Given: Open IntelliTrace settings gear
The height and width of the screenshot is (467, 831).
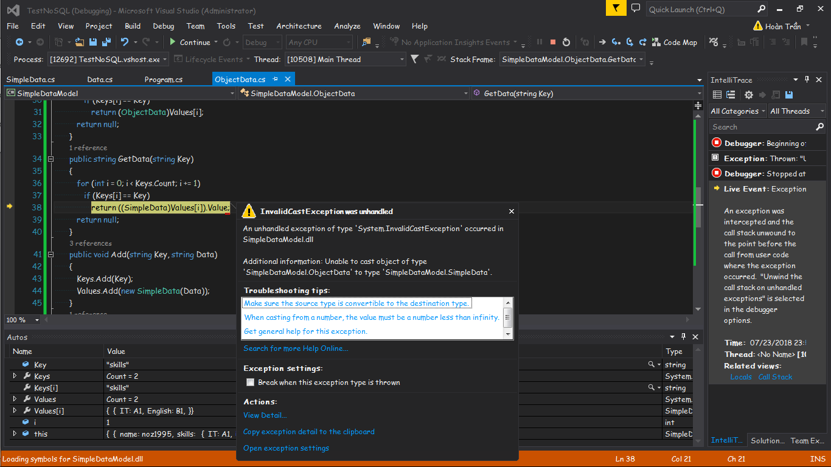Looking at the screenshot, I should tap(749, 95).
